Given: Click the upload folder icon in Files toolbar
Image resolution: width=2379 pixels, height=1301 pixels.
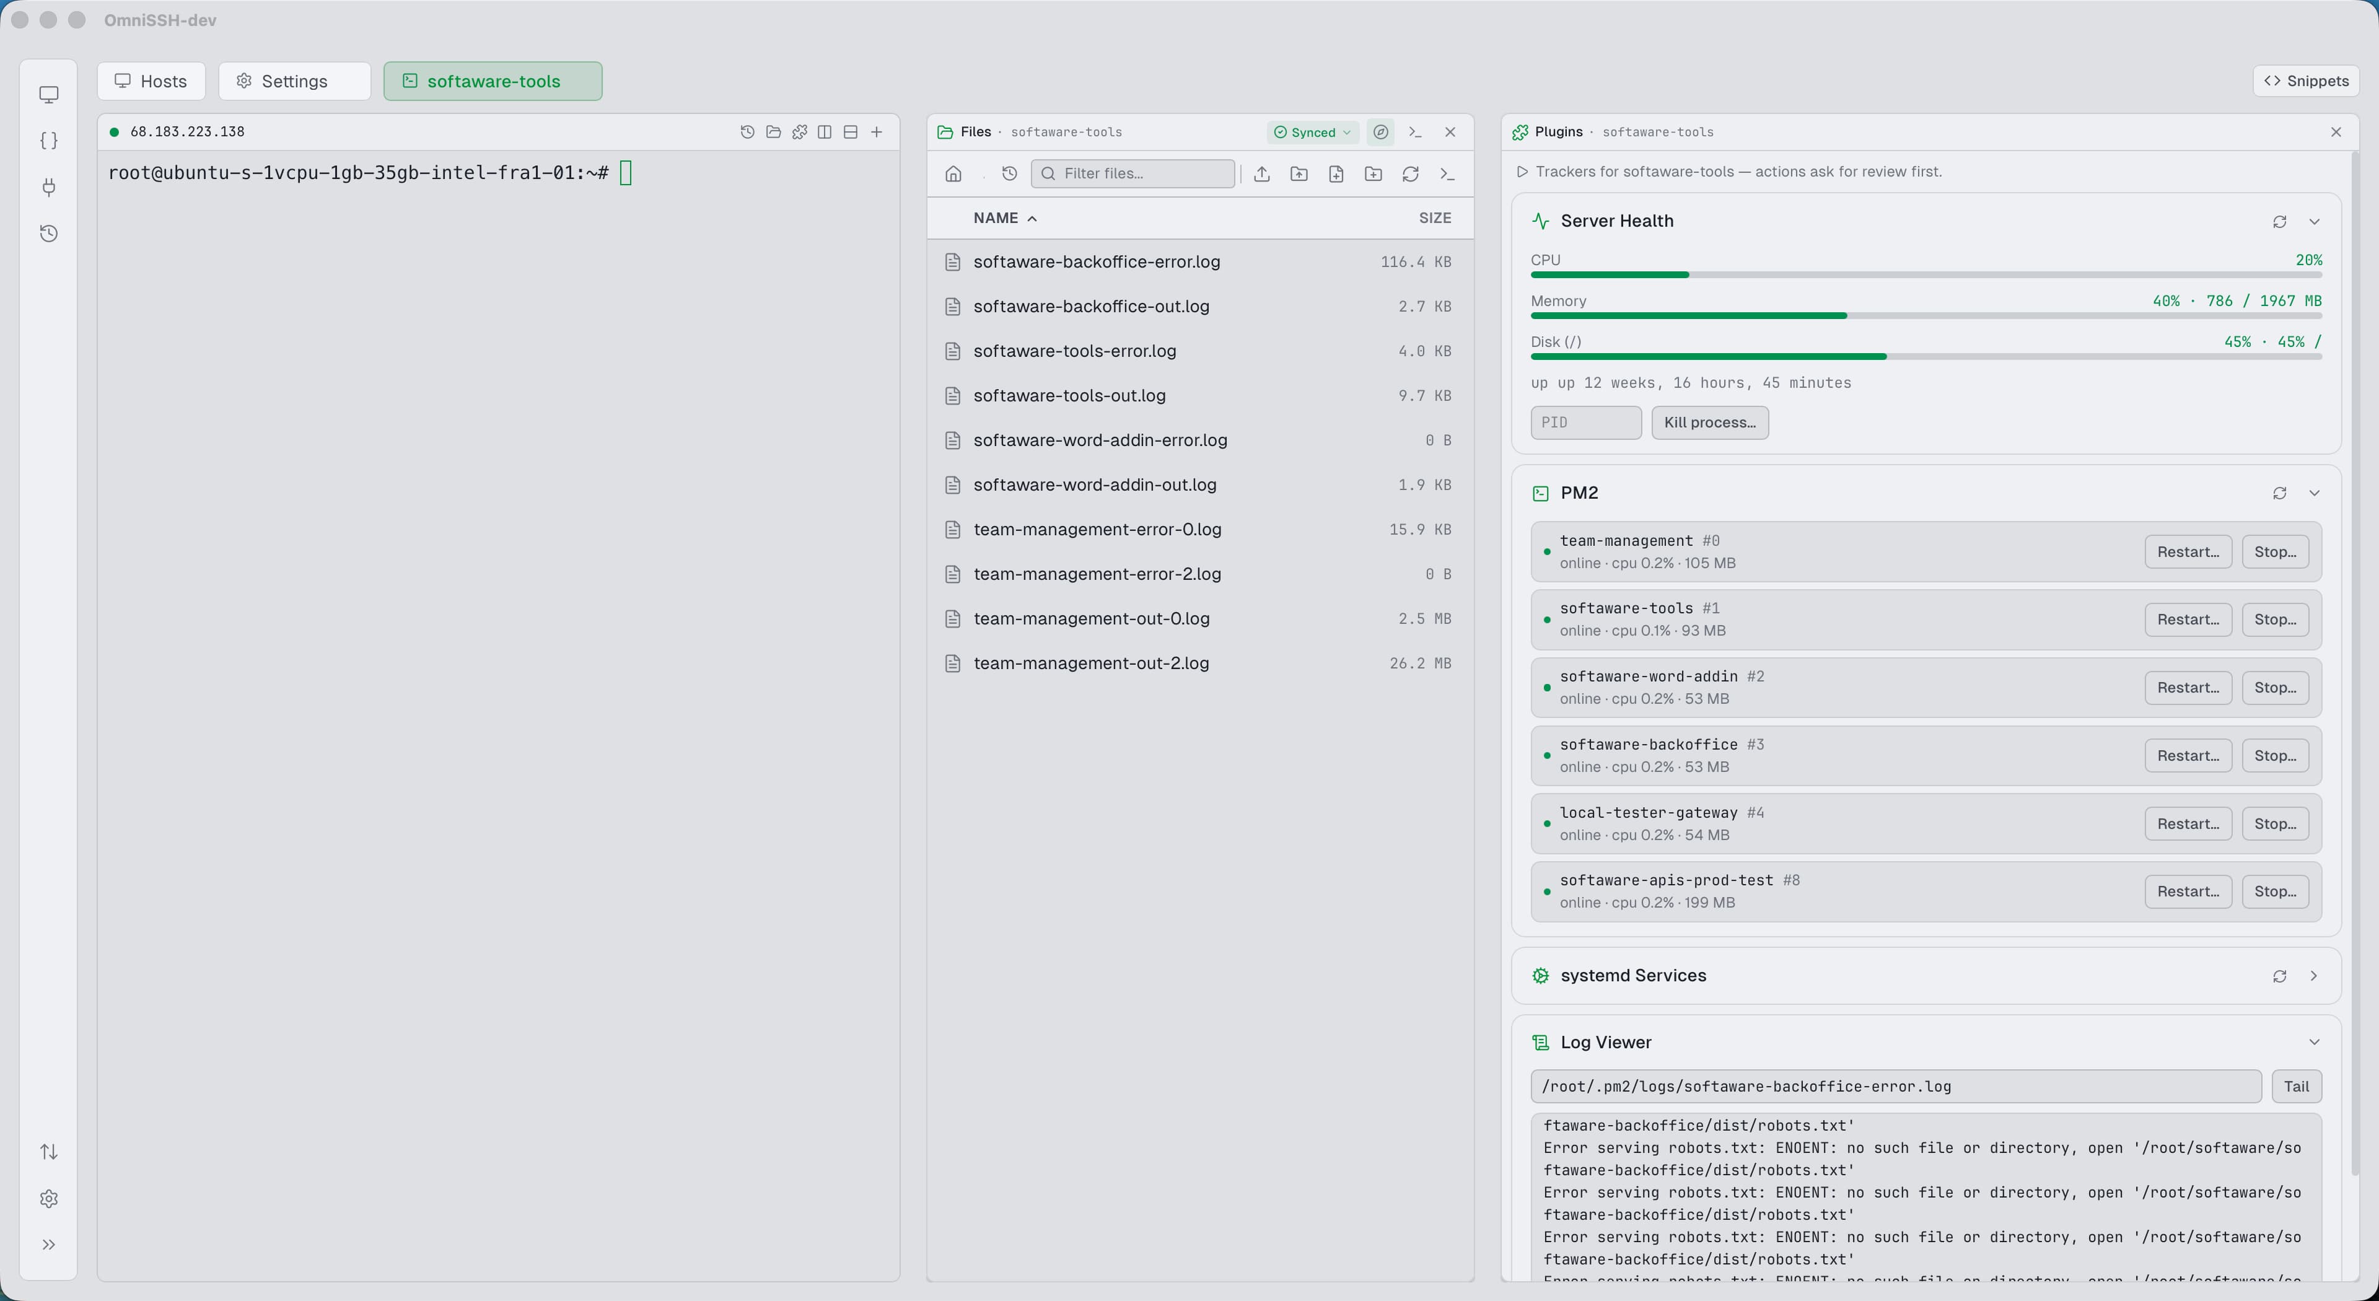Looking at the screenshot, I should pyautogui.click(x=1299, y=173).
